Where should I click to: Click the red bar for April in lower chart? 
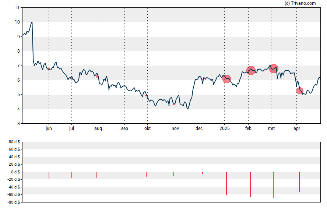click(x=299, y=182)
